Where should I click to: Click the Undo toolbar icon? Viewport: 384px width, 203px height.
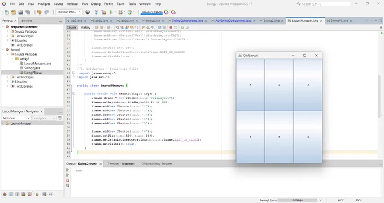[39, 12]
